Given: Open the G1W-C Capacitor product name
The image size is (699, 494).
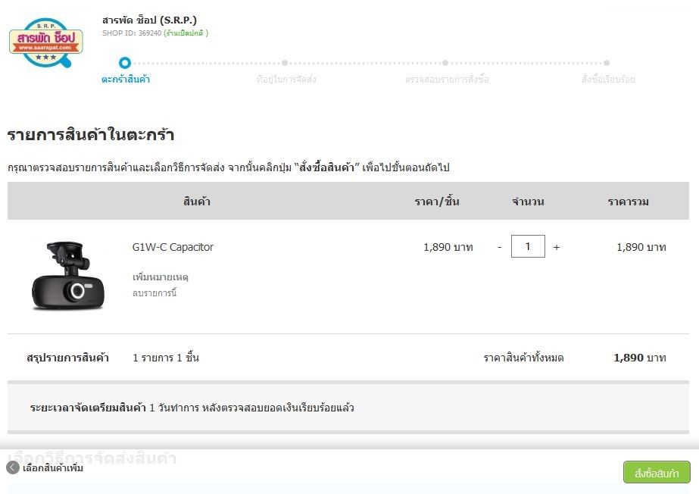Looking at the screenshot, I should click(173, 247).
